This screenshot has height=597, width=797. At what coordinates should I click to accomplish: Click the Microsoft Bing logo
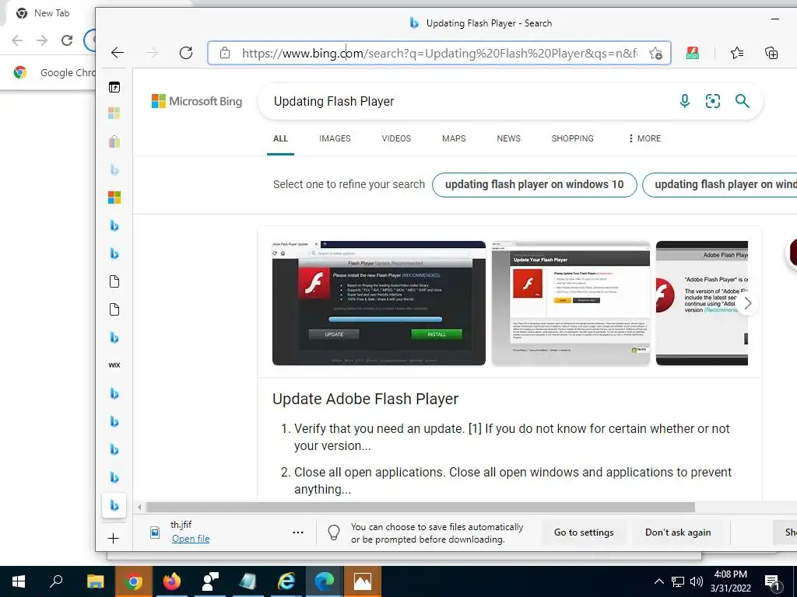197,101
